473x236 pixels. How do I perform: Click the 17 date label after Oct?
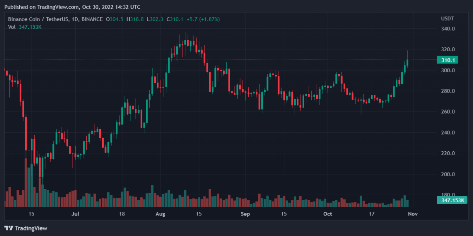(371, 214)
